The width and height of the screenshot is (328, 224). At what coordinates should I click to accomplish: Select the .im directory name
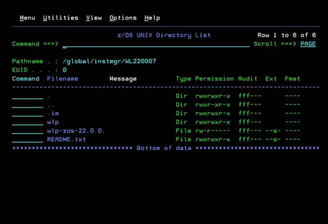point(53,114)
